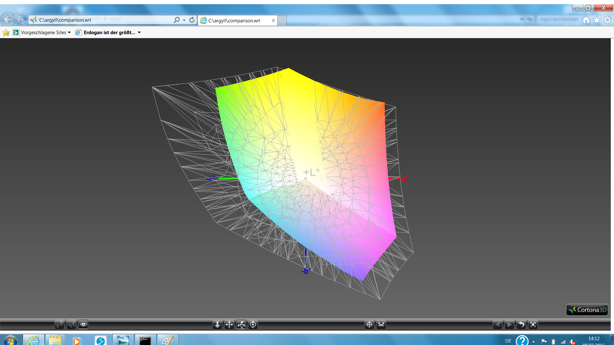Restore the view with undo arrow icon
The image size is (614, 345).
(521, 325)
